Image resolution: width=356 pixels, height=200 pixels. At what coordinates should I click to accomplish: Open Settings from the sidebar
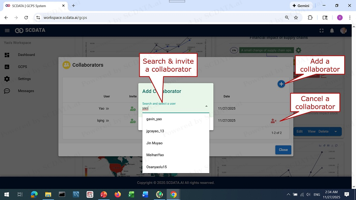pyautogui.click(x=24, y=79)
